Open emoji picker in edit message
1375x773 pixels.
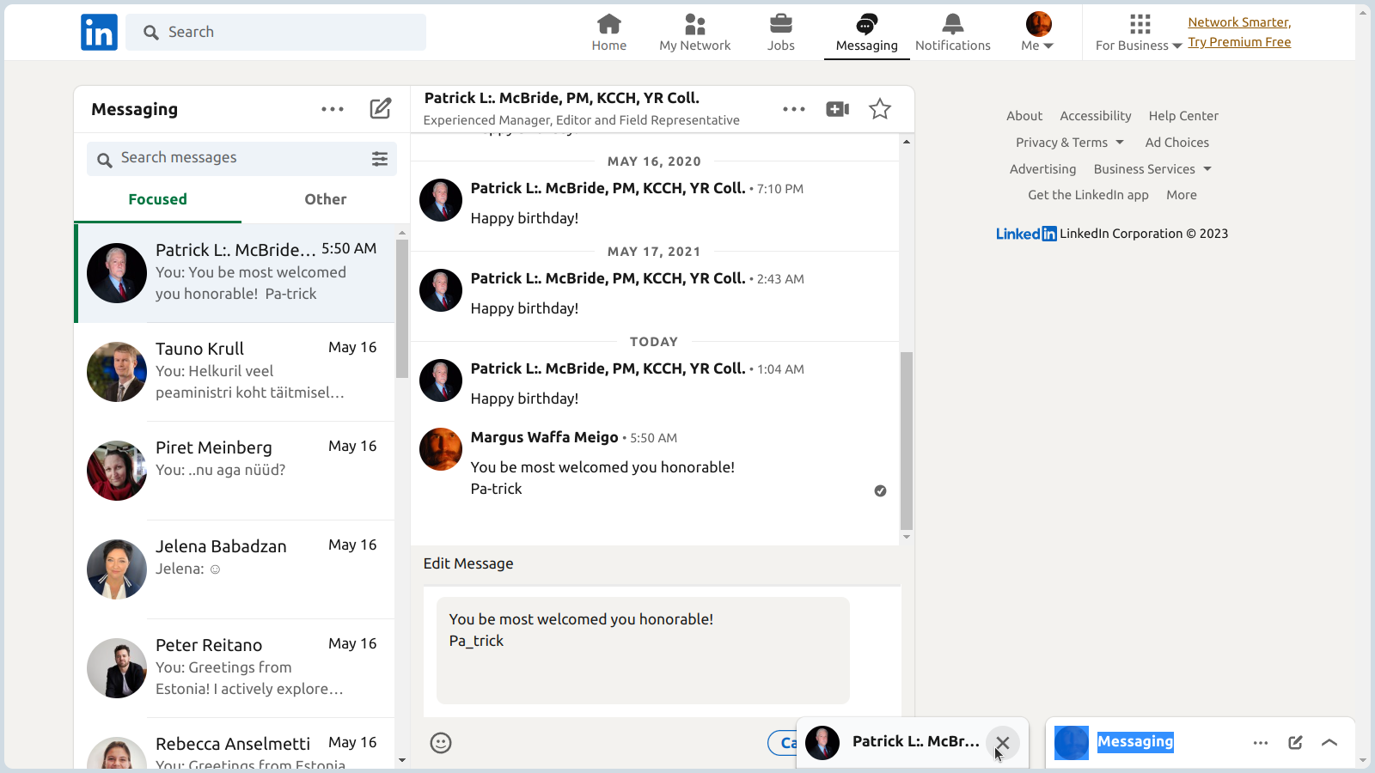441,743
